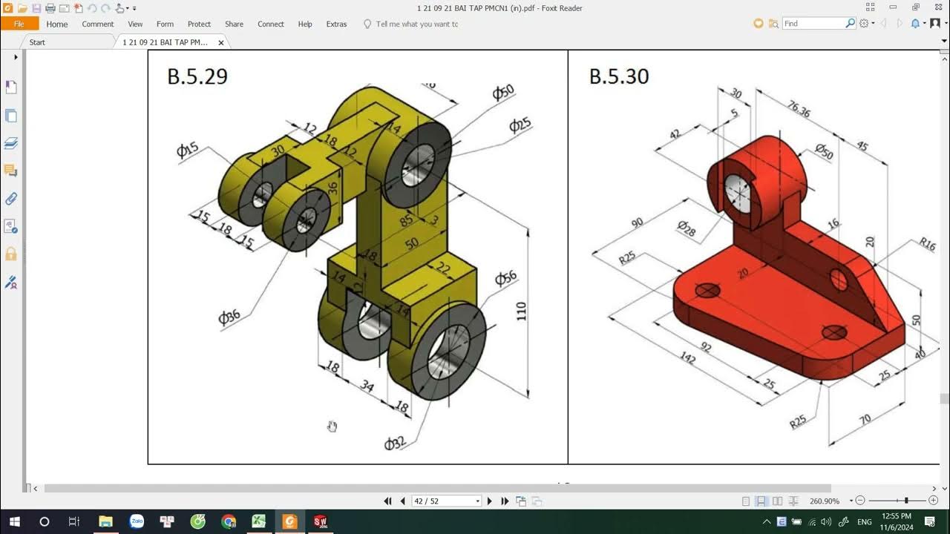Click the Undo arrow in the quick access toolbar

[92, 8]
